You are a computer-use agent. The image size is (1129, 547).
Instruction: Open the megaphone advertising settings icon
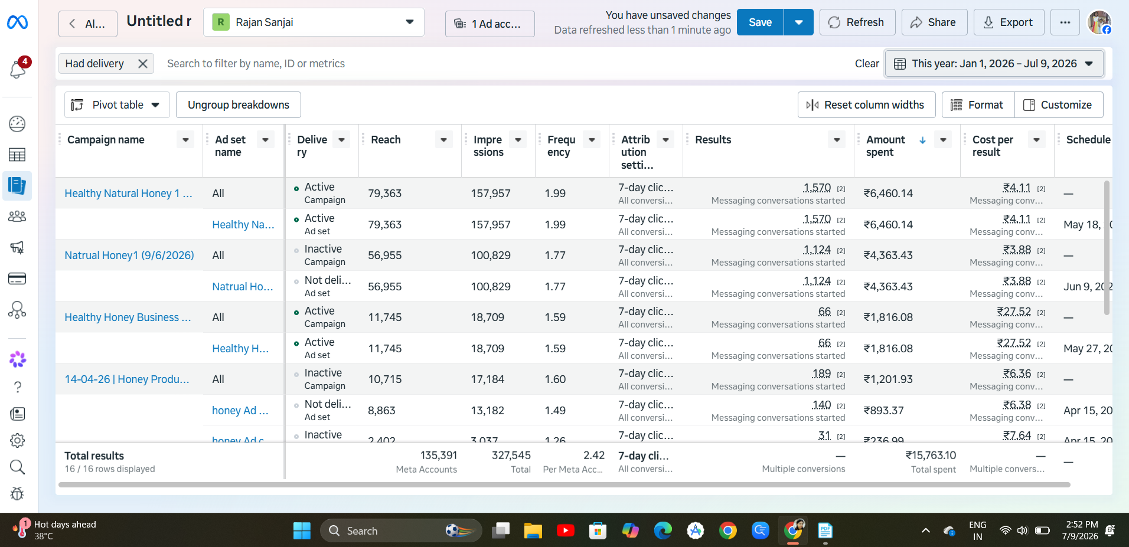coord(17,247)
